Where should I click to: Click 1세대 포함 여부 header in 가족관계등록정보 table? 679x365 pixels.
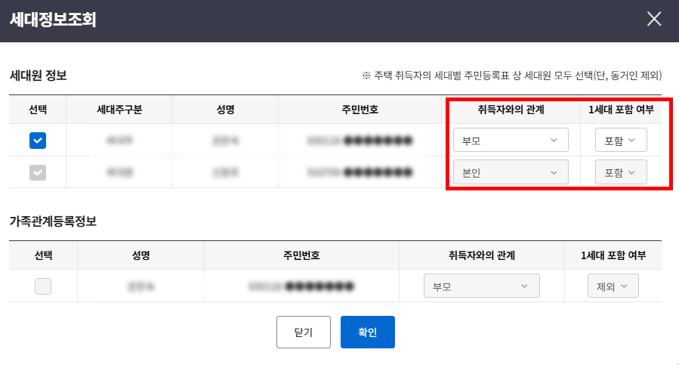coord(613,255)
